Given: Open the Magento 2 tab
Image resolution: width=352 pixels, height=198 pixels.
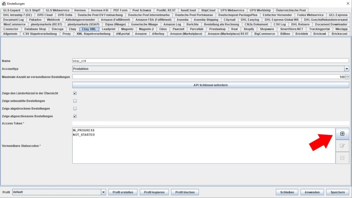Looking at the screenshot, I should (x=146, y=29).
